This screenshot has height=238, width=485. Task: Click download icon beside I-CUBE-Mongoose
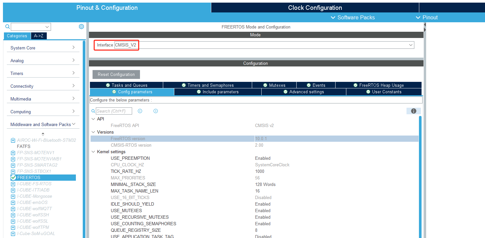tap(13, 196)
